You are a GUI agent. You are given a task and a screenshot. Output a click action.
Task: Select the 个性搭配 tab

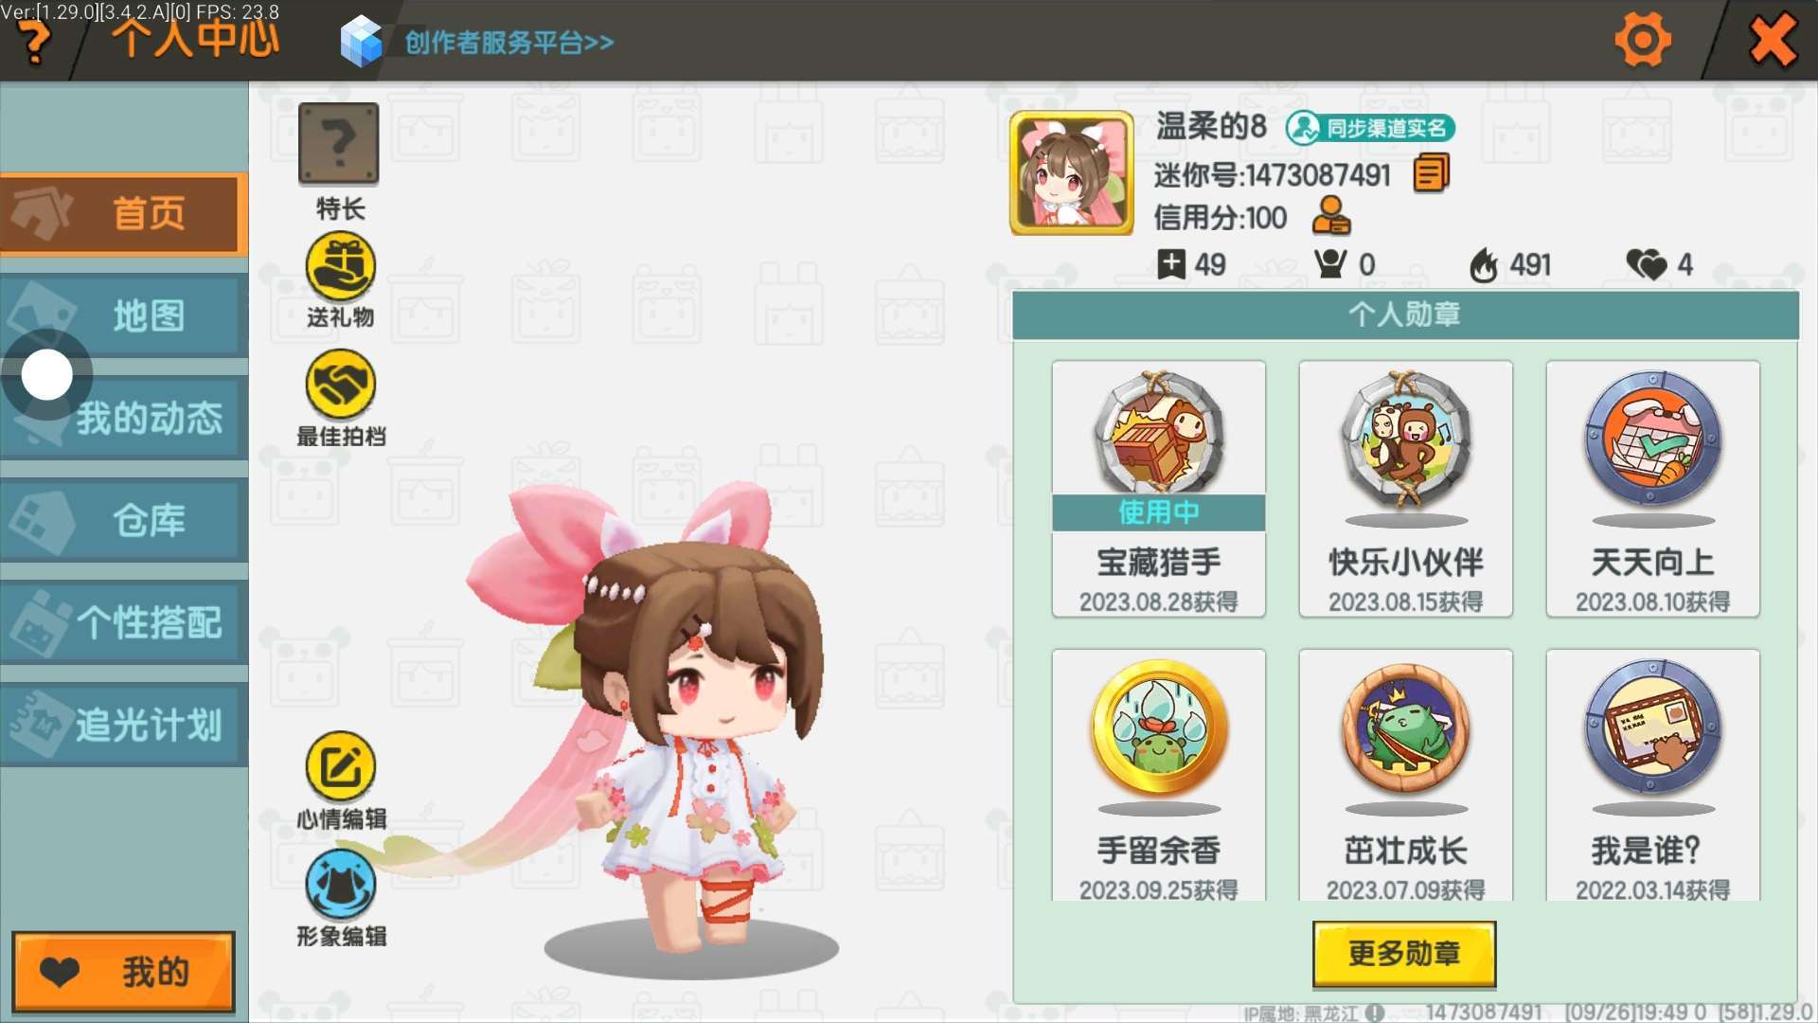tap(124, 622)
